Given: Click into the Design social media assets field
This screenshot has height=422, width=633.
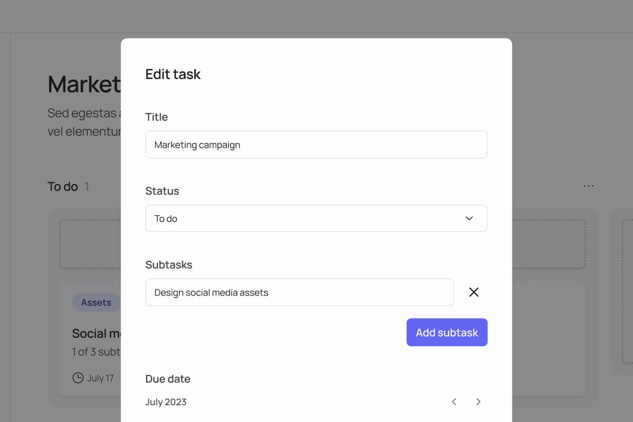Looking at the screenshot, I should [299, 293].
